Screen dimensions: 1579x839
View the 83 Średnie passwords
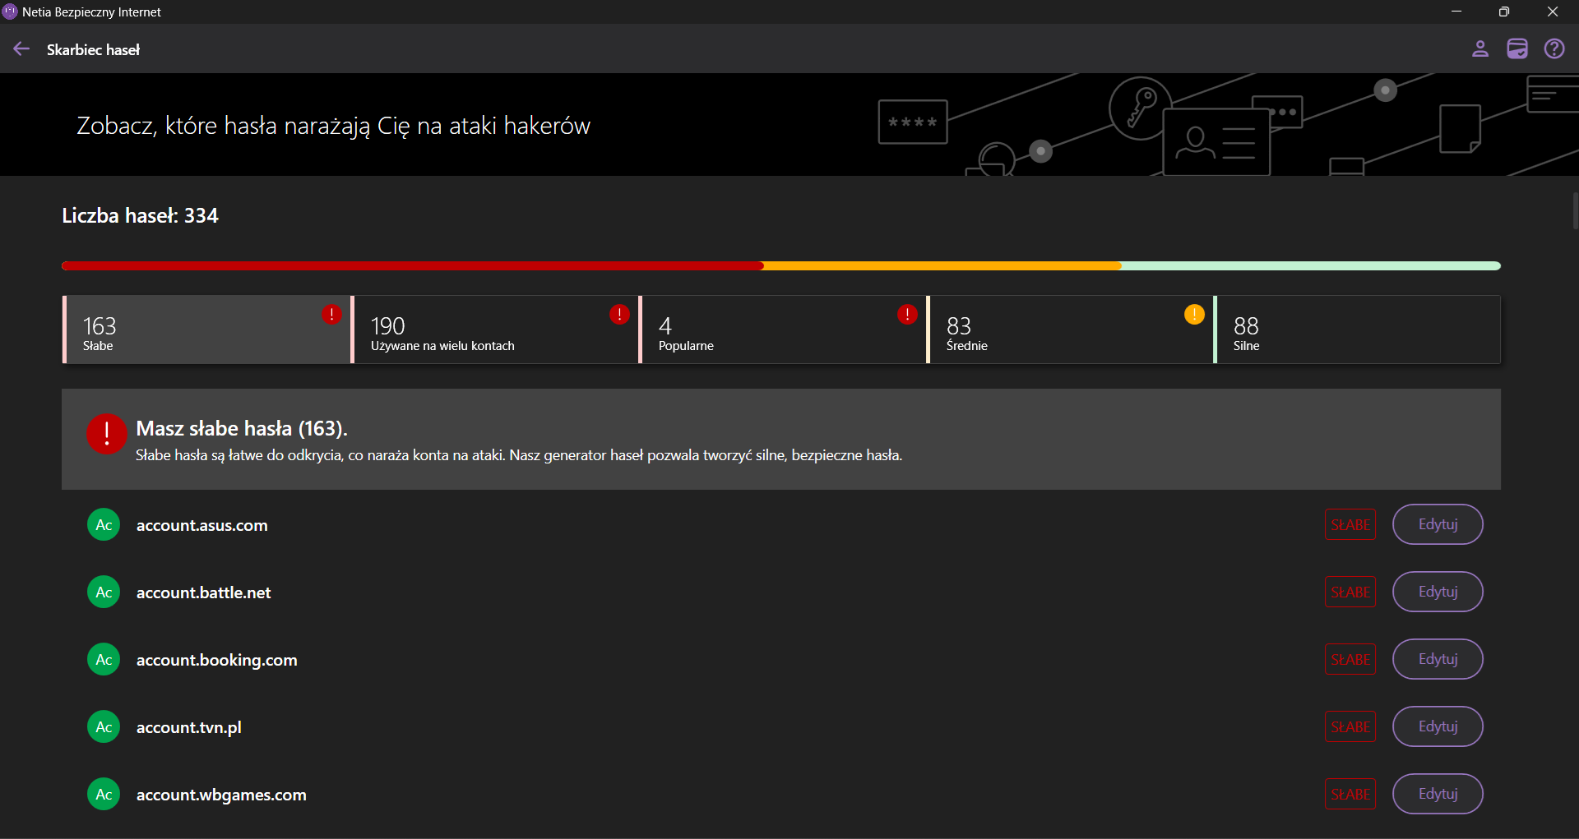click(x=1069, y=330)
